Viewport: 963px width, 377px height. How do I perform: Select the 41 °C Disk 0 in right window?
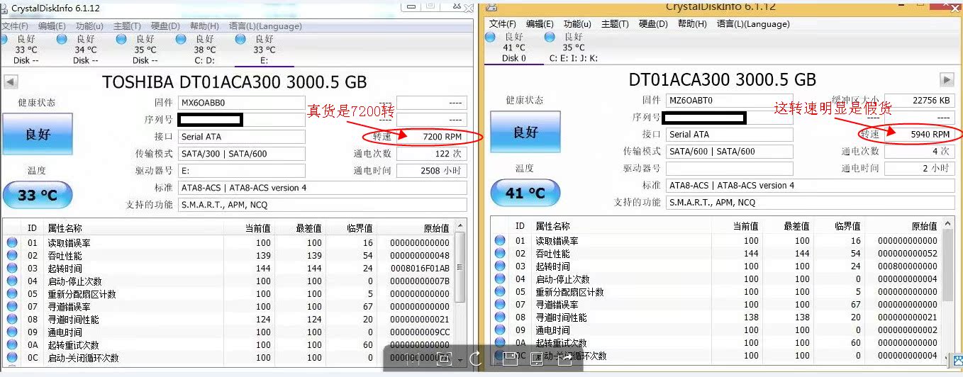tap(513, 47)
